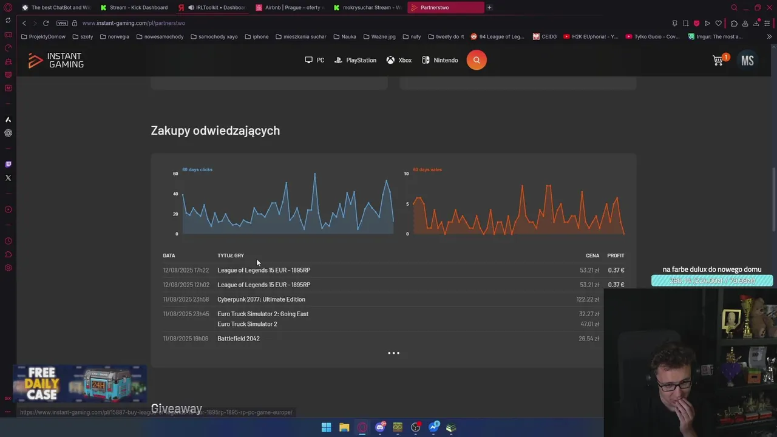
Task: Open Battlefield 2042 link
Action: click(x=239, y=339)
